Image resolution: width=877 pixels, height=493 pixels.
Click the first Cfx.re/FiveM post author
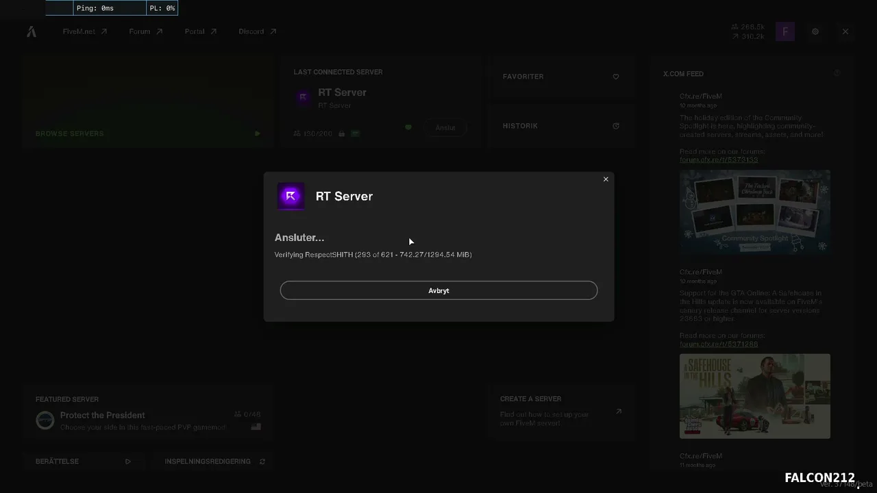point(701,97)
